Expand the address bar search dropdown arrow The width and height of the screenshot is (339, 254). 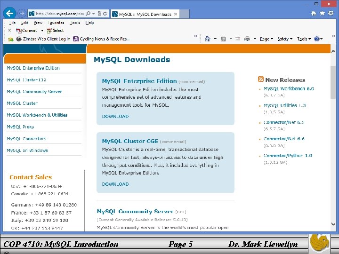pos(93,14)
